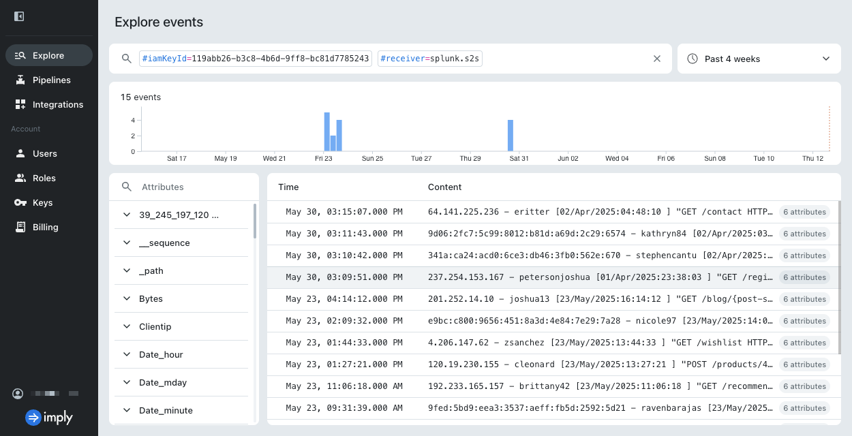
Task: Open 6 attributes badge for stephencantu event
Action: point(804,255)
